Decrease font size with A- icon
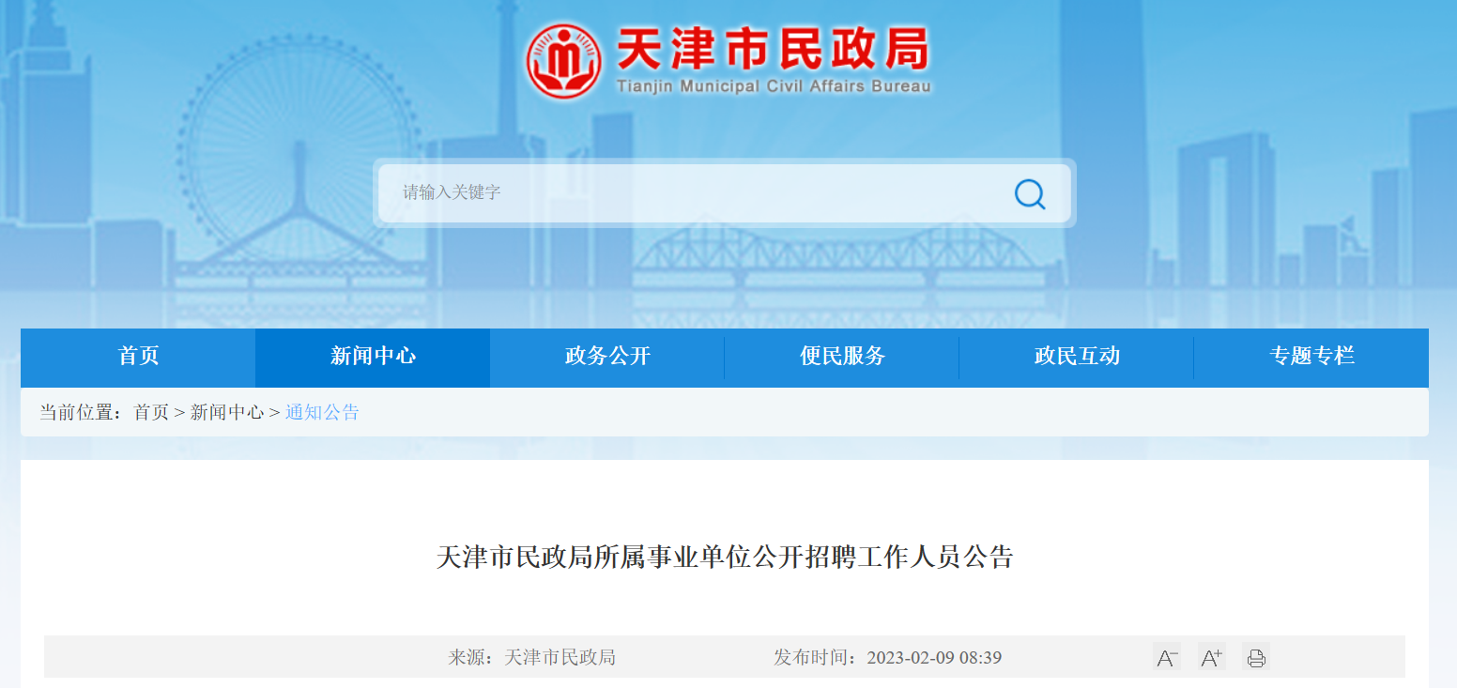This screenshot has width=1457, height=688. [x=1167, y=657]
